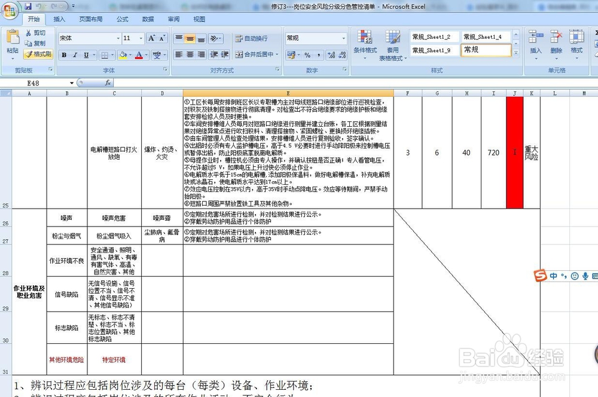Switch to the 开始 ribbon tab
This screenshot has width=598, height=397.
coord(33,19)
